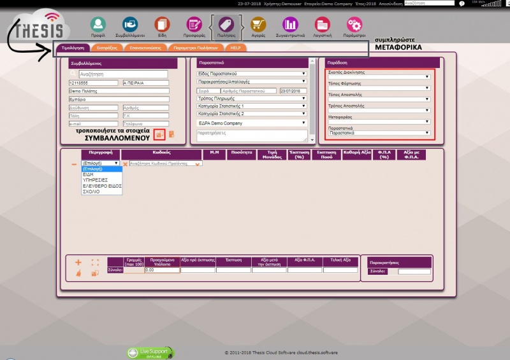Expand the Σκοπός Διακίνησης dropdown
The width and height of the screenshot is (510, 360).
pos(379,78)
